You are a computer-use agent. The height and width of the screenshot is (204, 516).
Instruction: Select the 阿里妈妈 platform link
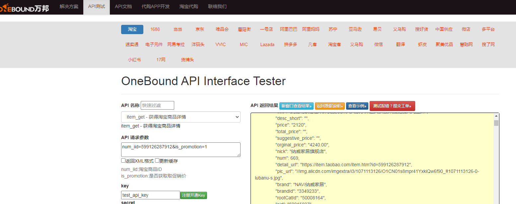(x=311, y=29)
